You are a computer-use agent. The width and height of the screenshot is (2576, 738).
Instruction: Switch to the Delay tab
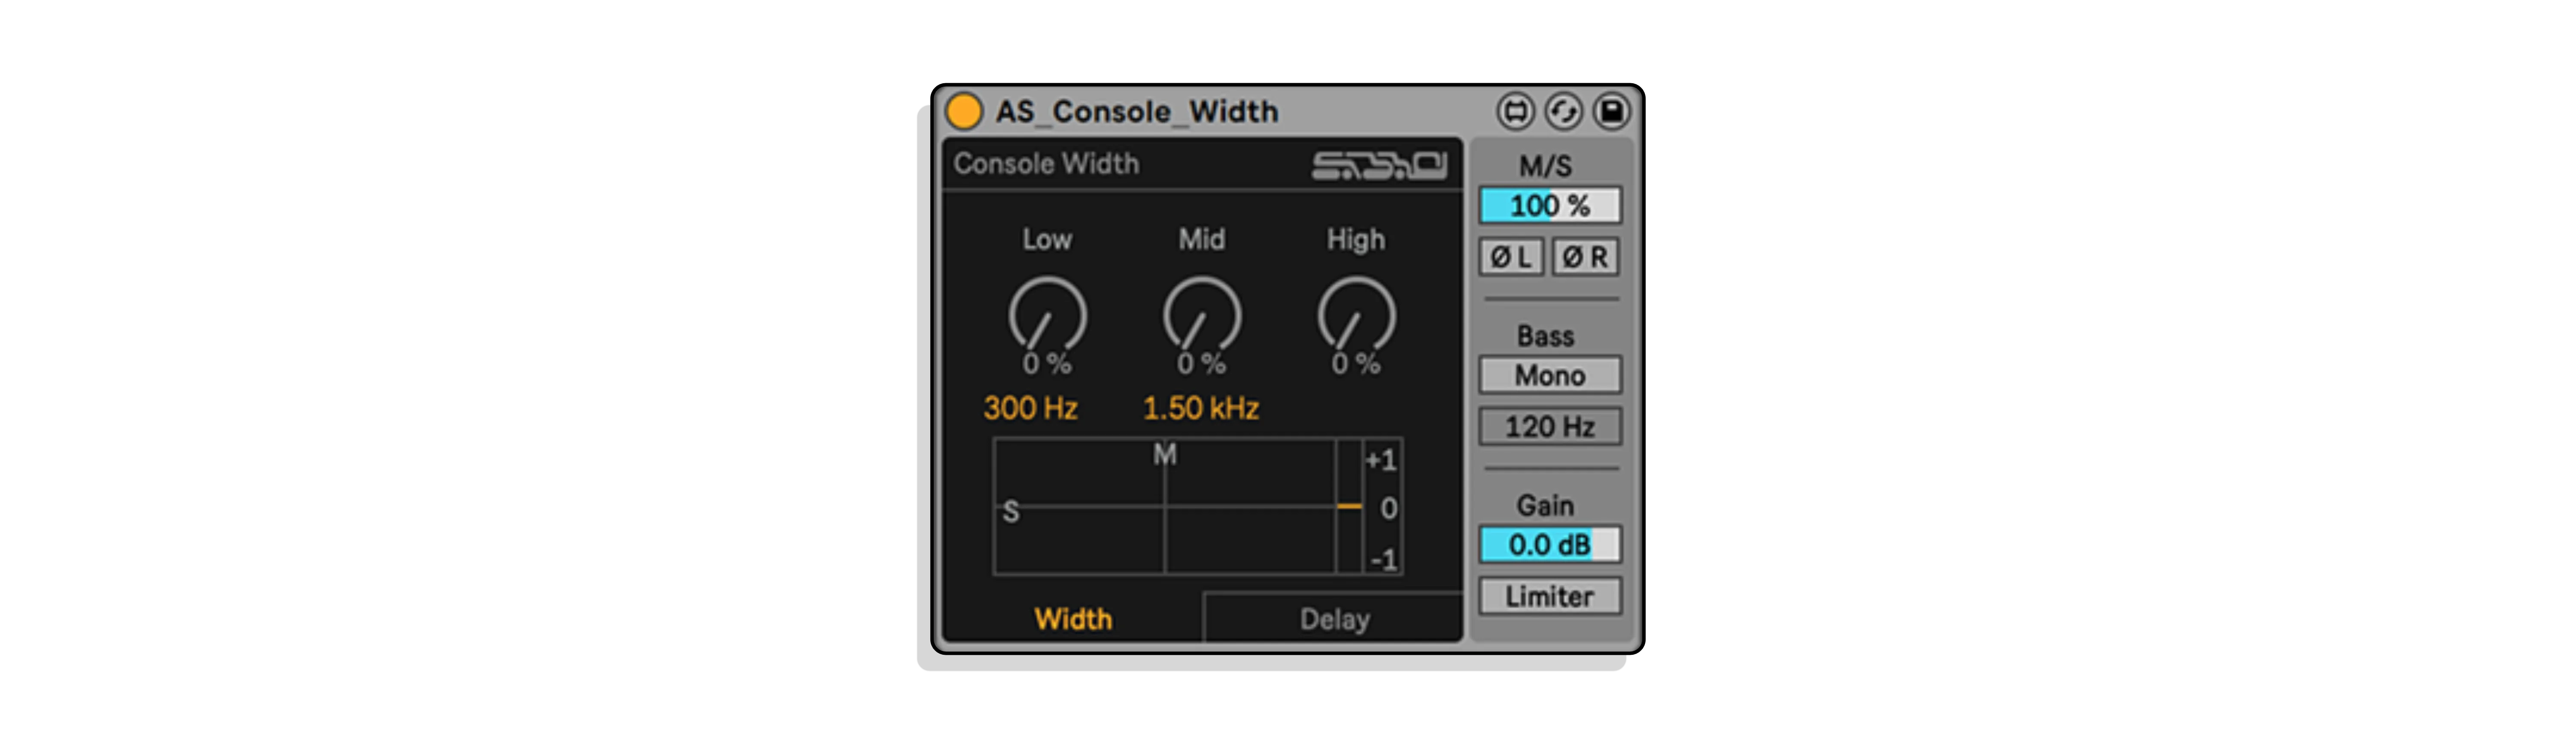[x=1334, y=618]
